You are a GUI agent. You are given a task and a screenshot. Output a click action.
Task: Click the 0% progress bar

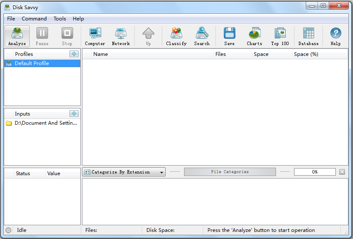(x=315, y=172)
